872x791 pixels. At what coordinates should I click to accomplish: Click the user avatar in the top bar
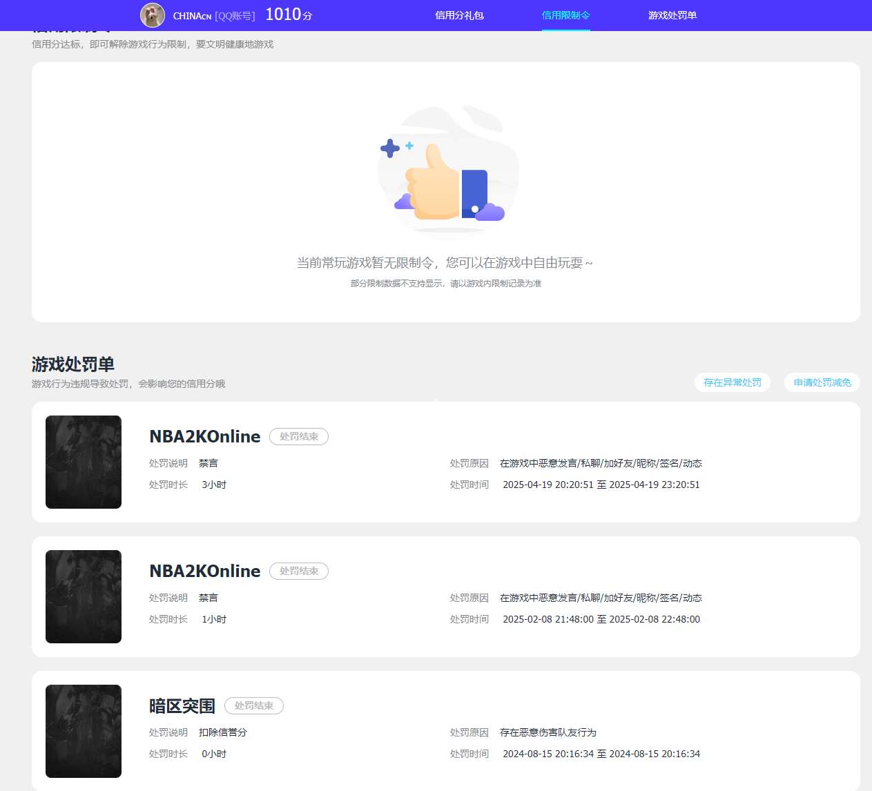click(x=151, y=14)
